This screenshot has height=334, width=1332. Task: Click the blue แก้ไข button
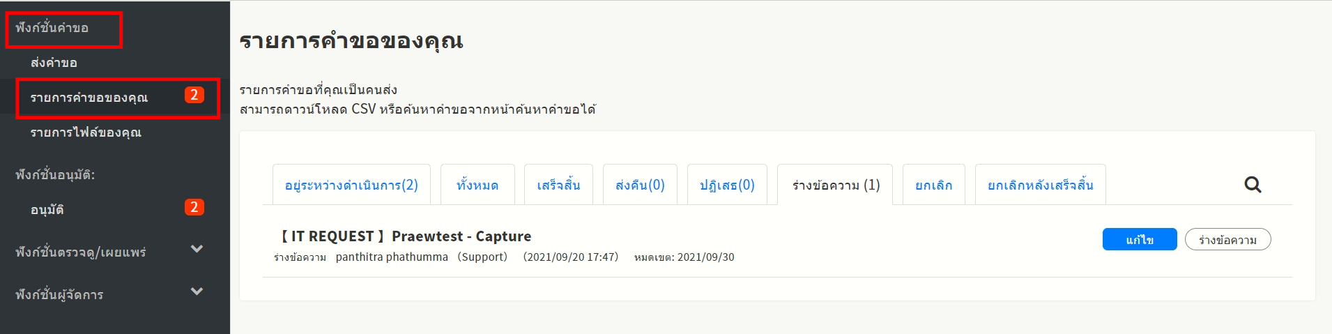[x=1140, y=240]
